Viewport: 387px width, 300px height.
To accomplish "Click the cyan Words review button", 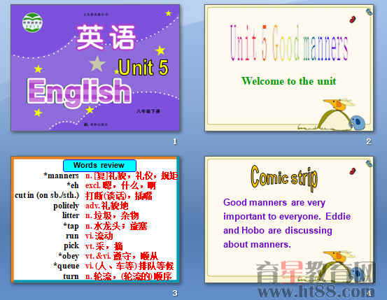I will coord(99,166).
